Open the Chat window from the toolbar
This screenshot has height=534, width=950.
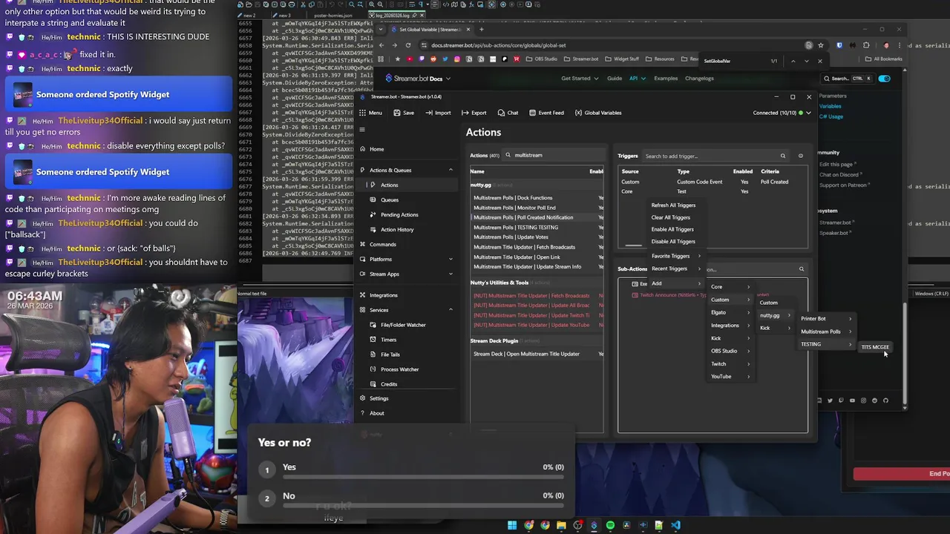pyautogui.click(x=508, y=113)
